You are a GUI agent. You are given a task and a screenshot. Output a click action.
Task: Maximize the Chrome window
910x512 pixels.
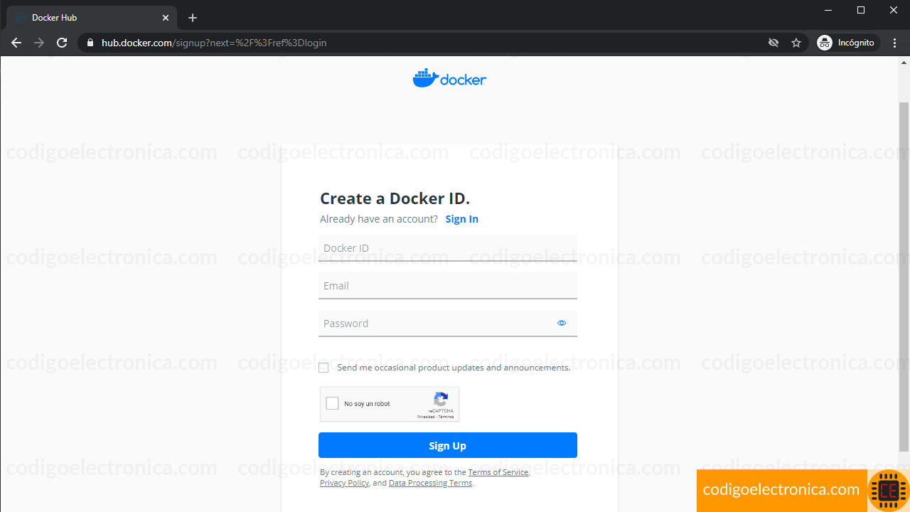pos(861,10)
